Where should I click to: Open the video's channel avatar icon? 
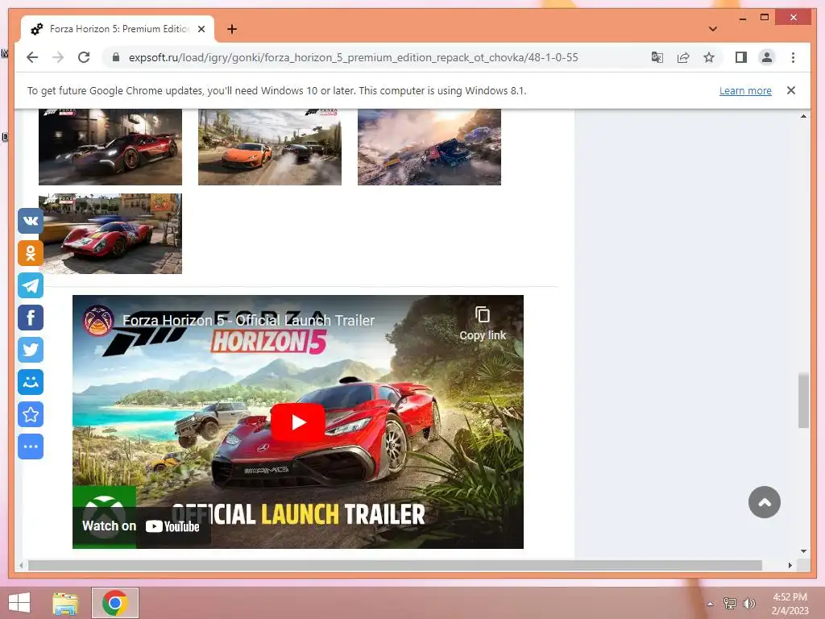(98, 320)
